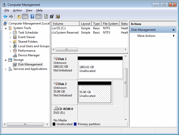Image resolution: width=179 pixels, height=135 pixels.
Task: Click the Local Users and Groups icon
Action: click(x=15, y=46)
